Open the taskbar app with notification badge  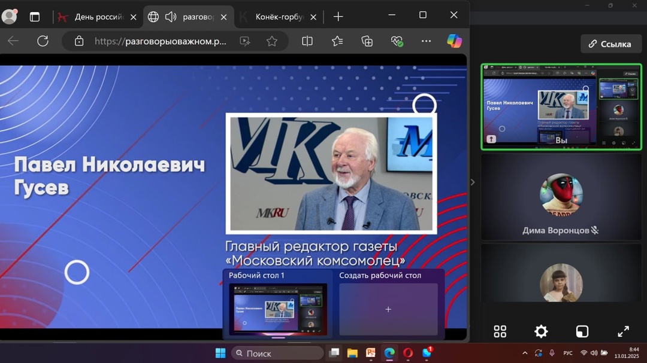tap(427, 353)
